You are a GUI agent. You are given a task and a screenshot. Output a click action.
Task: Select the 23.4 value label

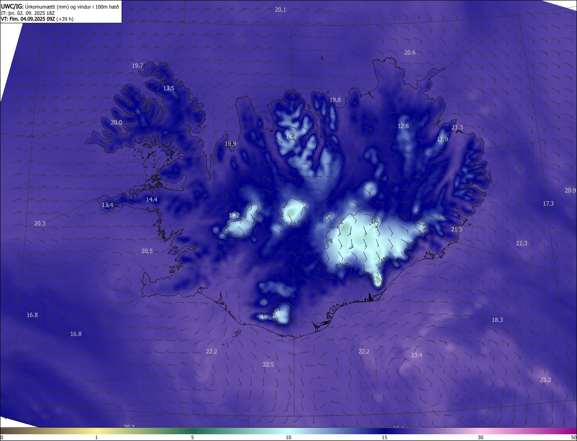[x=417, y=355]
